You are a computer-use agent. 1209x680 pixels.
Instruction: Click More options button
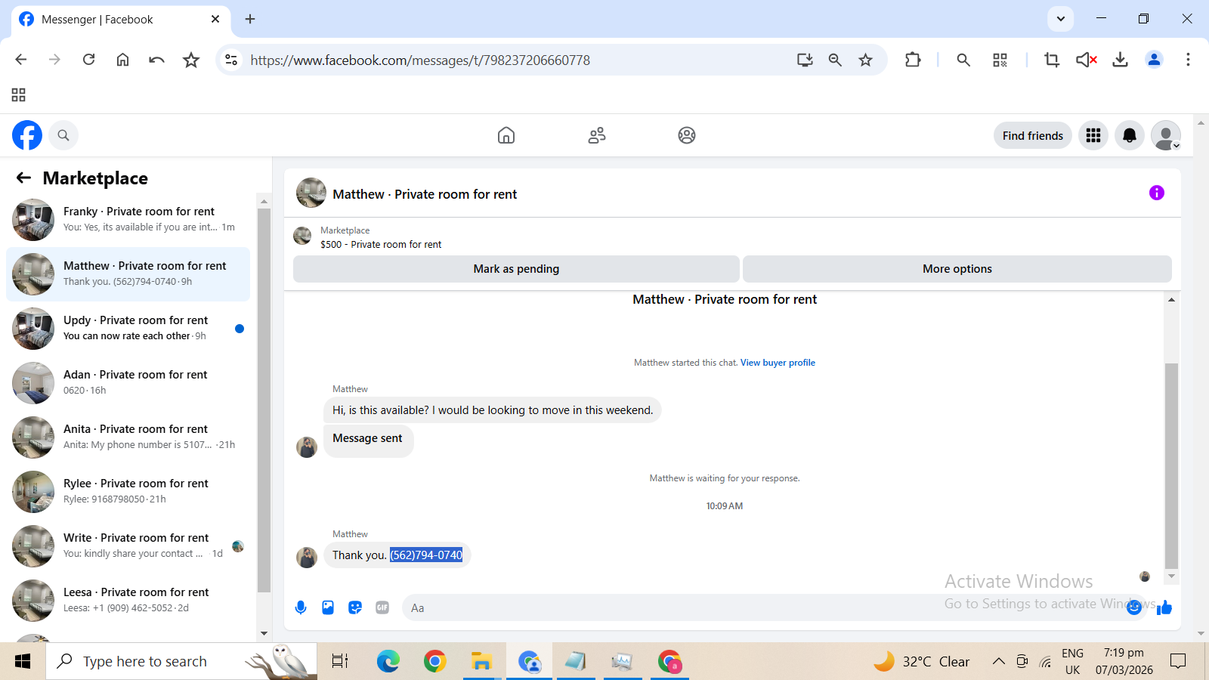tap(957, 269)
